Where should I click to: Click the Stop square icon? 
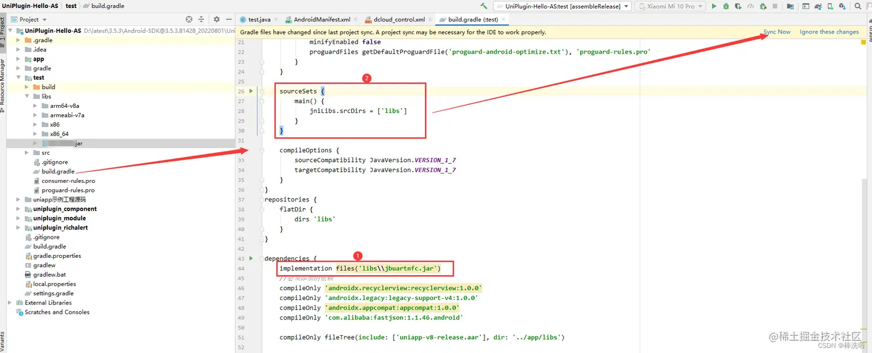point(775,6)
